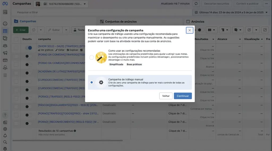The image size is (272, 151).
Task: Select Campanha de tráfego manual radio button
Action: (x=92, y=82)
